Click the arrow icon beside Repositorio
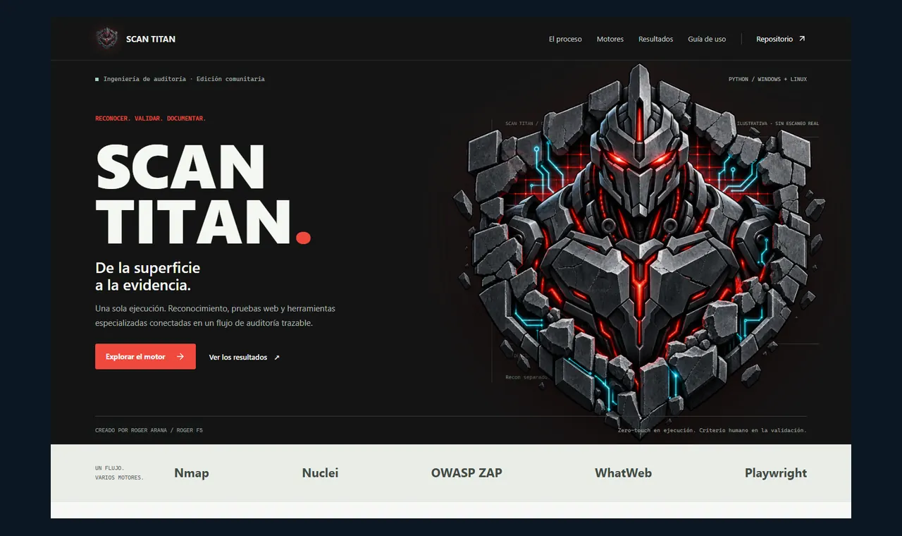 pos(802,39)
